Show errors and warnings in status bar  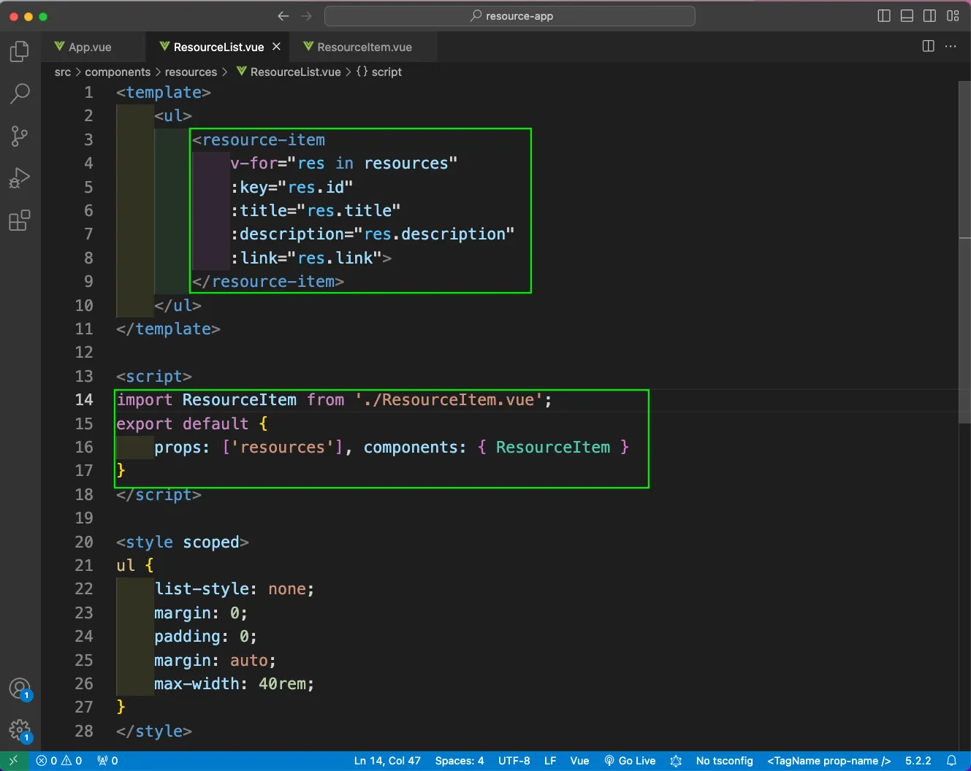59,761
